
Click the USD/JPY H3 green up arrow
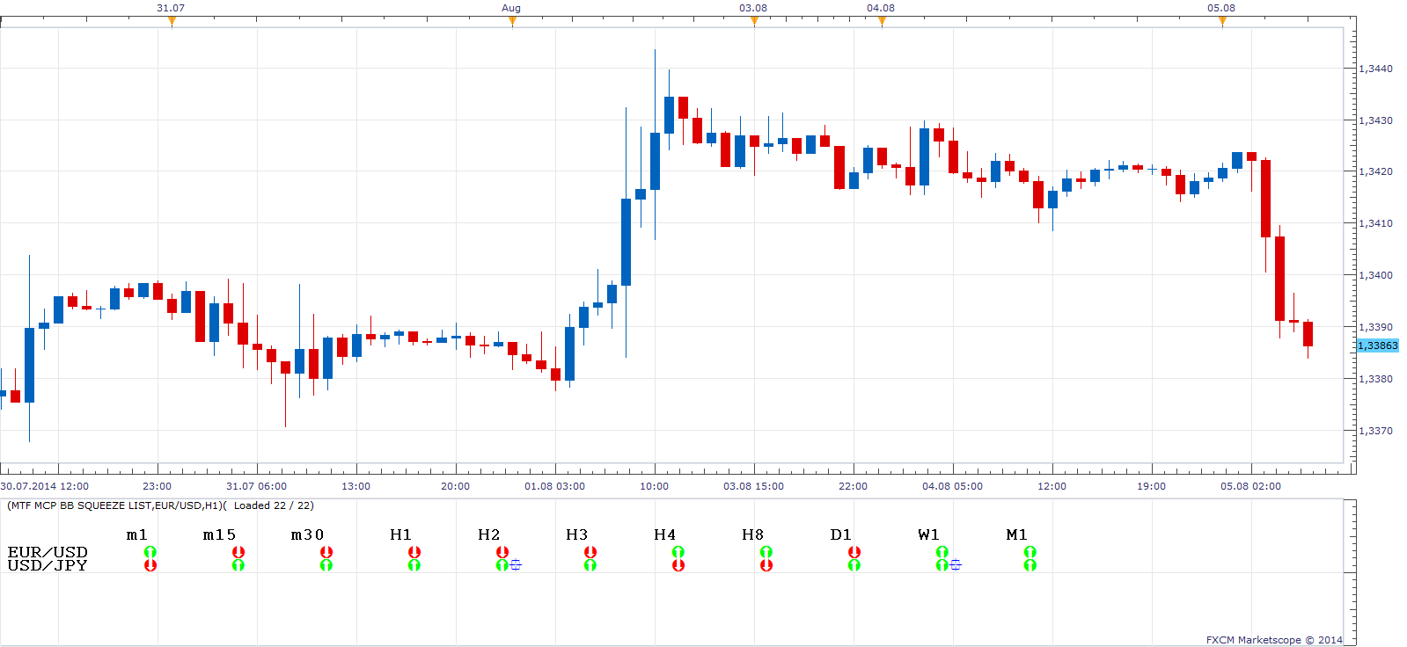590,564
